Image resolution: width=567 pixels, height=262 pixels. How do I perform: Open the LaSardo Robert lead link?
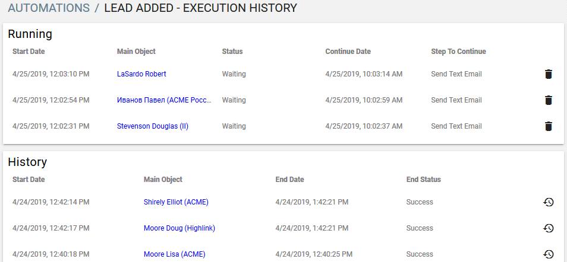point(141,74)
